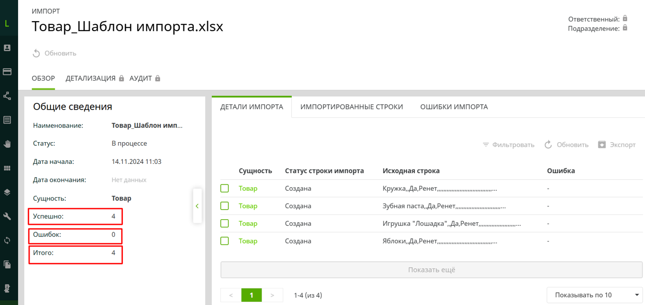
Task: Click the green L logo in sidebar
Action: point(7,23)
